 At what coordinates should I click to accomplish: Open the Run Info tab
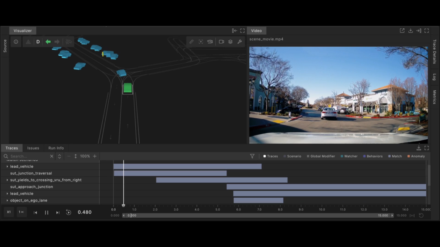coord(56,148)
